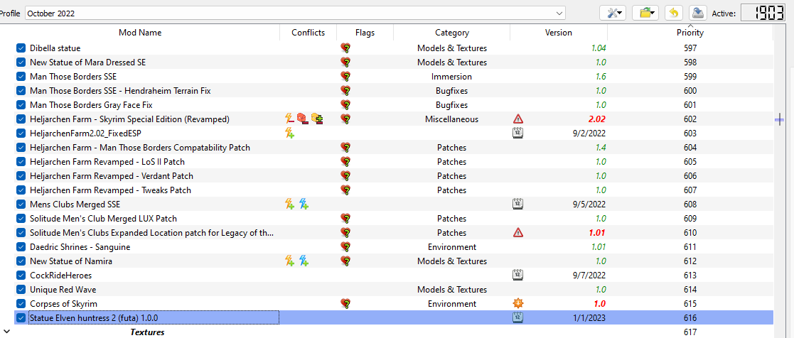Viewport: 794px width, 338px height.
Task: Sort by Category column header
Action: pyautogui.click(x=451, y=33)
